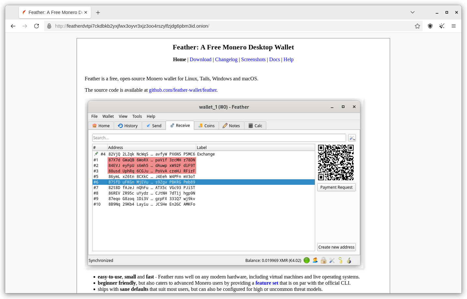467x299 pixels.
Task: Close the Feather browser tab
Action: pos(86,12)
